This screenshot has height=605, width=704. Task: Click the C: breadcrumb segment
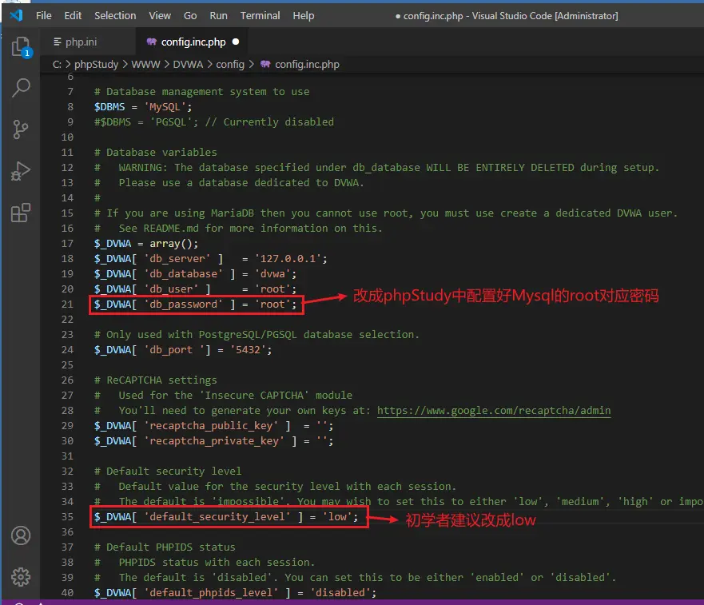pos(57,64)
